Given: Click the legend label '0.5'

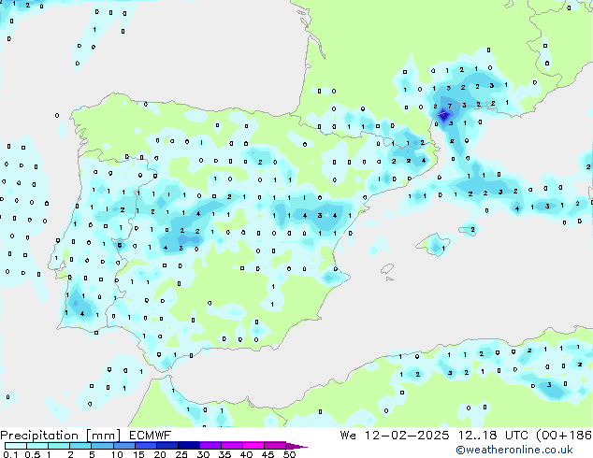Looking at the screenshot, I should point(33,454).
